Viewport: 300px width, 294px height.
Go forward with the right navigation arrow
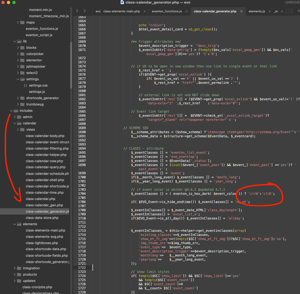point(84,11)
